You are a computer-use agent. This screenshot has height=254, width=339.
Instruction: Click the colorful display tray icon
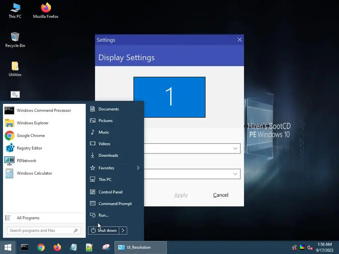tap(302, 247)
